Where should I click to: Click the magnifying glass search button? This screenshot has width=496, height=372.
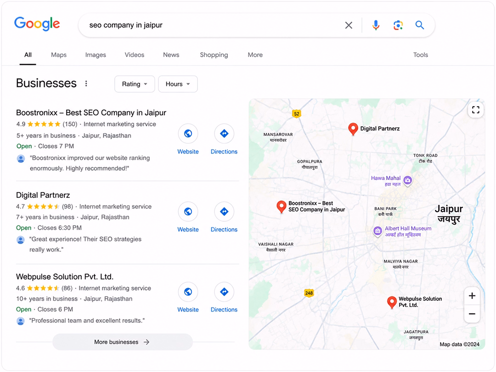[x=419, y=25]
